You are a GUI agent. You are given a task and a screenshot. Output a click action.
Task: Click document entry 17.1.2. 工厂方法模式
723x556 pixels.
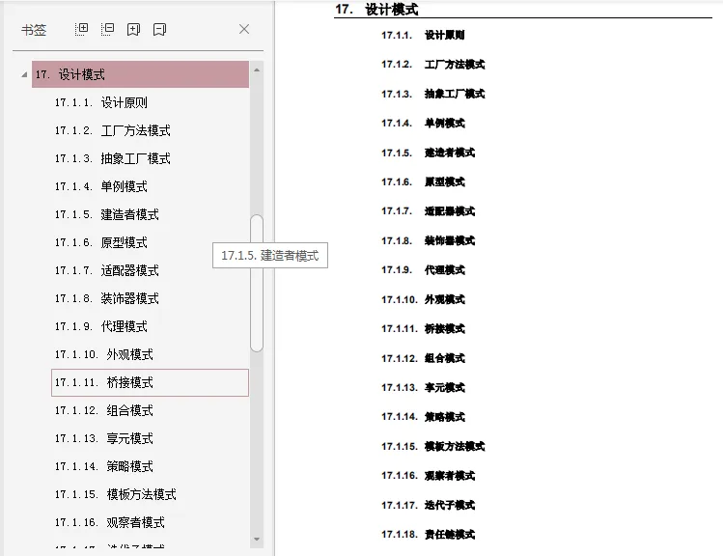coord(433,64)
